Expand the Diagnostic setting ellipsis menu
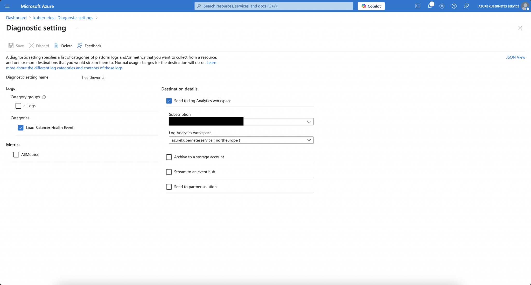Image resolution: width=531 pixels, height=285 pixels. pyautogui.click(x=75, y=28)
